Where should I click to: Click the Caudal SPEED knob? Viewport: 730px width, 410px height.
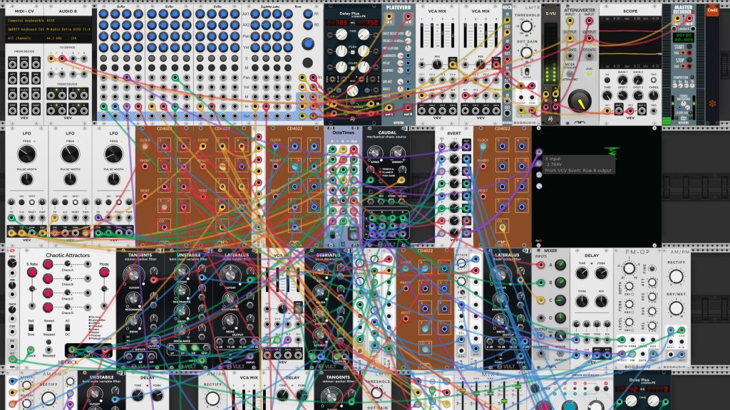click(375, 152)
